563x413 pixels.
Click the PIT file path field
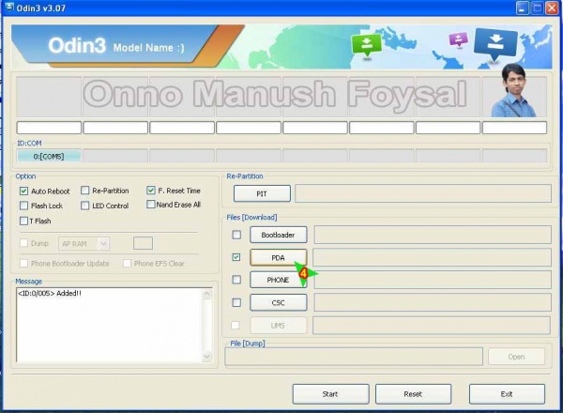[x=423, y=193]
